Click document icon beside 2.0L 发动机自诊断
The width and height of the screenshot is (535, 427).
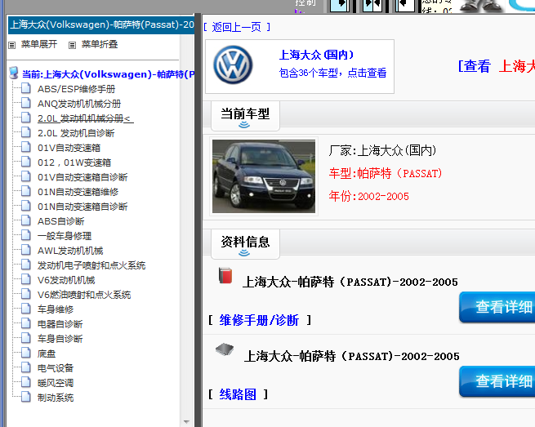coord(26,132)
